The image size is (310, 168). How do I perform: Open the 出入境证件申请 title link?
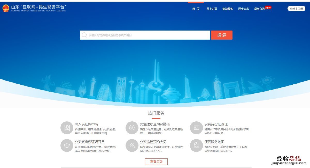pos(86,124)
